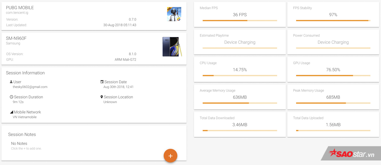Click the Samsung Note 9 device image
The height and width of the screenshot is (165, 381).
[x=172, y=47]
